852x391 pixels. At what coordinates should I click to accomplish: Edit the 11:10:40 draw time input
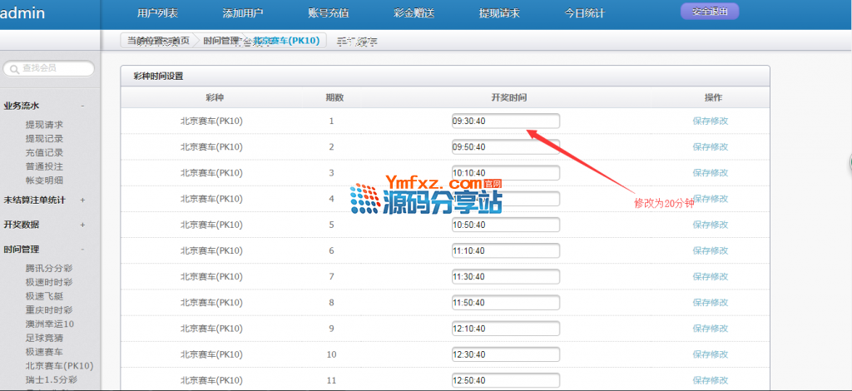click(505, 250)
